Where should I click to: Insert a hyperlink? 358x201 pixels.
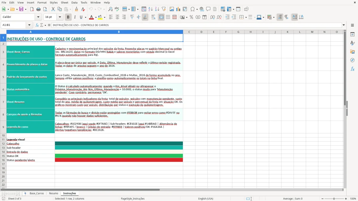click(202, 9)
